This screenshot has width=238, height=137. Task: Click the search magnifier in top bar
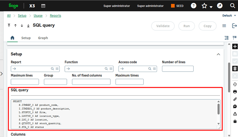point(232,6)
